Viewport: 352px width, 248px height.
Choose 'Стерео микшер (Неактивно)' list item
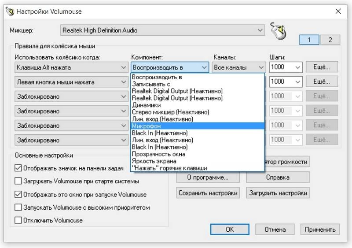point(197,112)
